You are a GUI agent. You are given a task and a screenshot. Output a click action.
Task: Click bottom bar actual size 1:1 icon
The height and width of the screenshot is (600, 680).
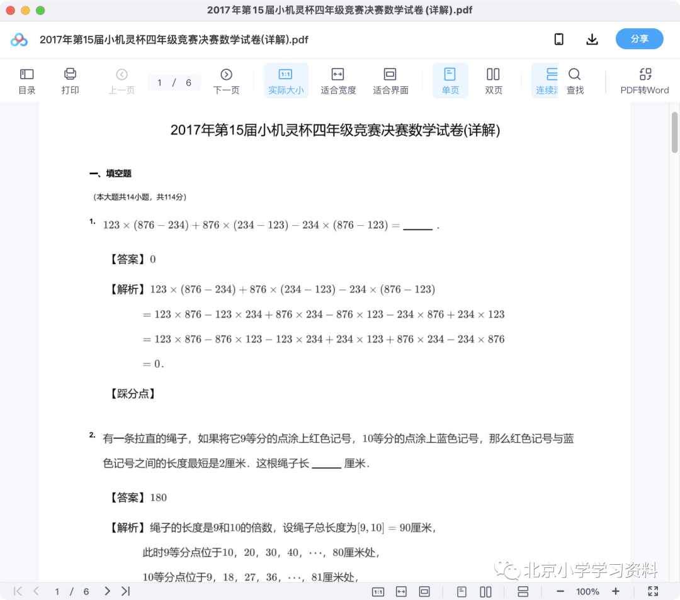[378, 592]
